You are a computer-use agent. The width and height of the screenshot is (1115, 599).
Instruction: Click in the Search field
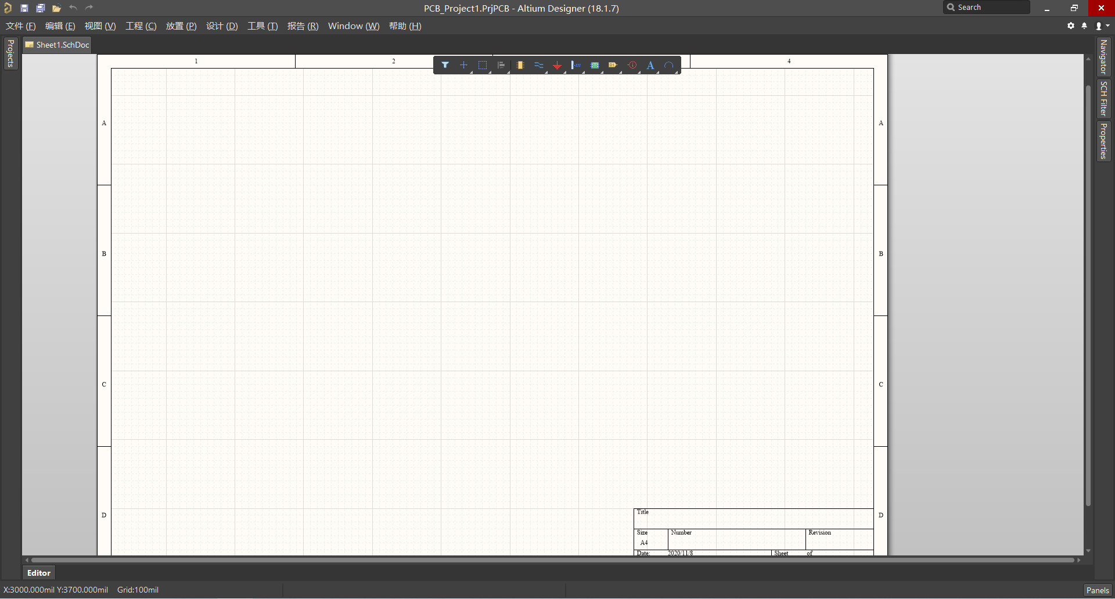(x=987, y=8)
